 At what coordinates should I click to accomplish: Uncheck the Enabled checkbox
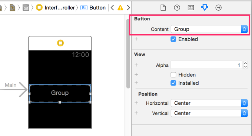point(173,39)
